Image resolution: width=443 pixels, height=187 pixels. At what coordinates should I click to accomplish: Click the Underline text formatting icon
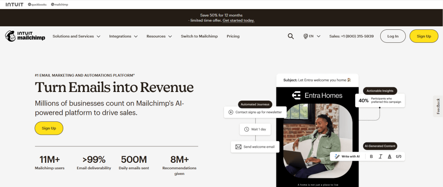(390, 156)
